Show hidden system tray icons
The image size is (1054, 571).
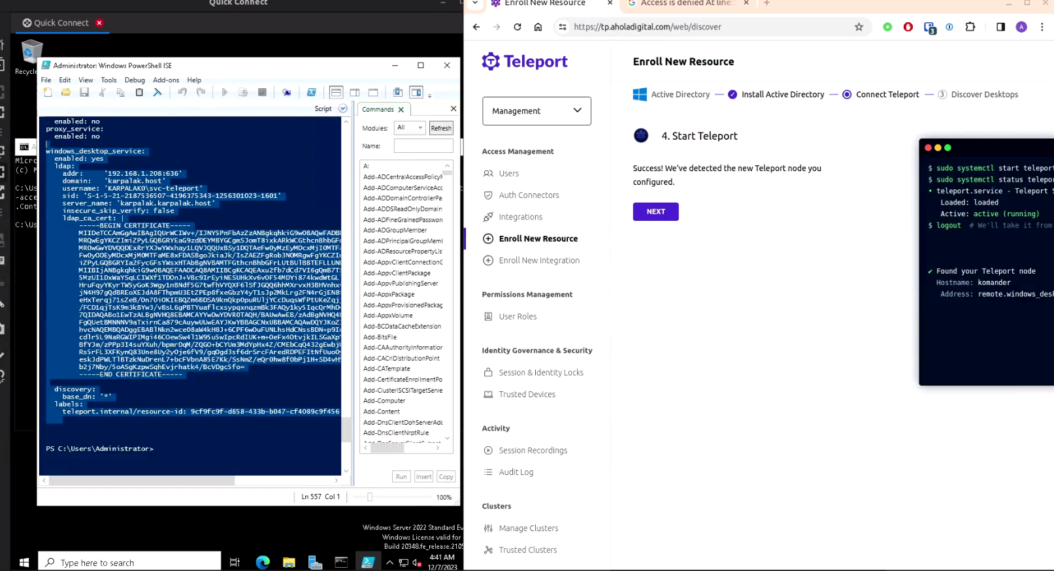[389, 563]
